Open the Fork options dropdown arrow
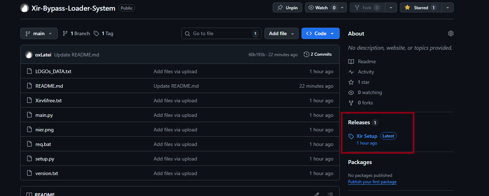This screenshot has height=196, width=489. (391, 7)
